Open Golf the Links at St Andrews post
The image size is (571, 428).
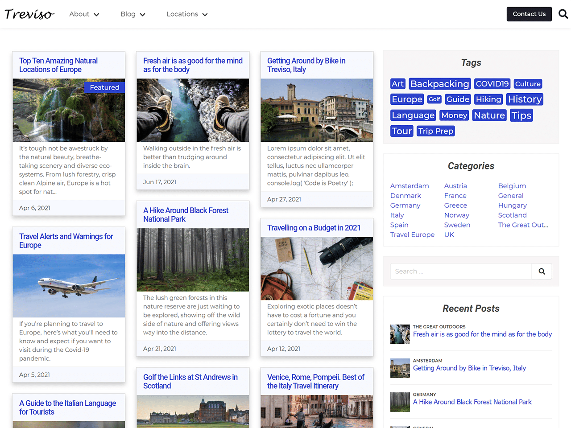tap(190, 382)
